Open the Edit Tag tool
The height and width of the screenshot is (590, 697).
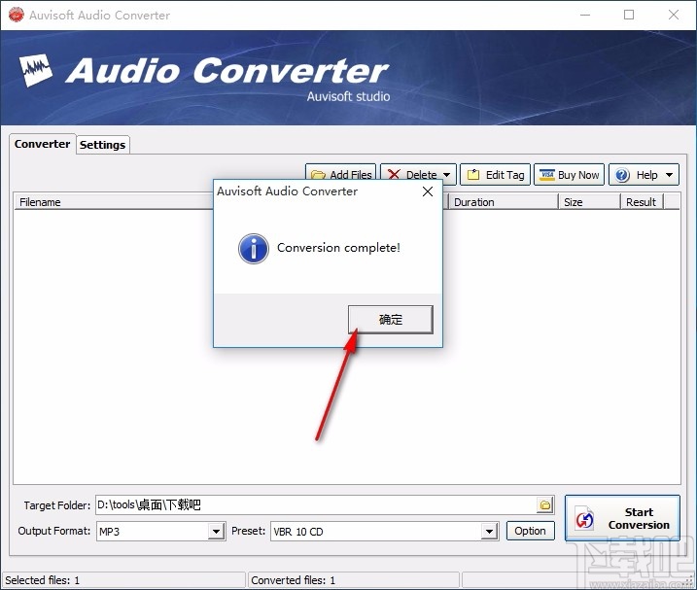(x=495, y=175)
